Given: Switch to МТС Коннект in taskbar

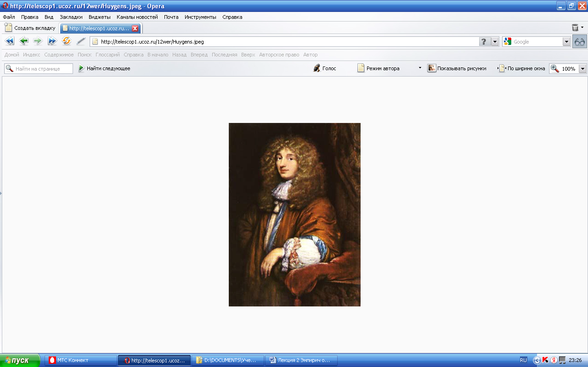Looking at the screenshot, I should [x=81, y=360].
